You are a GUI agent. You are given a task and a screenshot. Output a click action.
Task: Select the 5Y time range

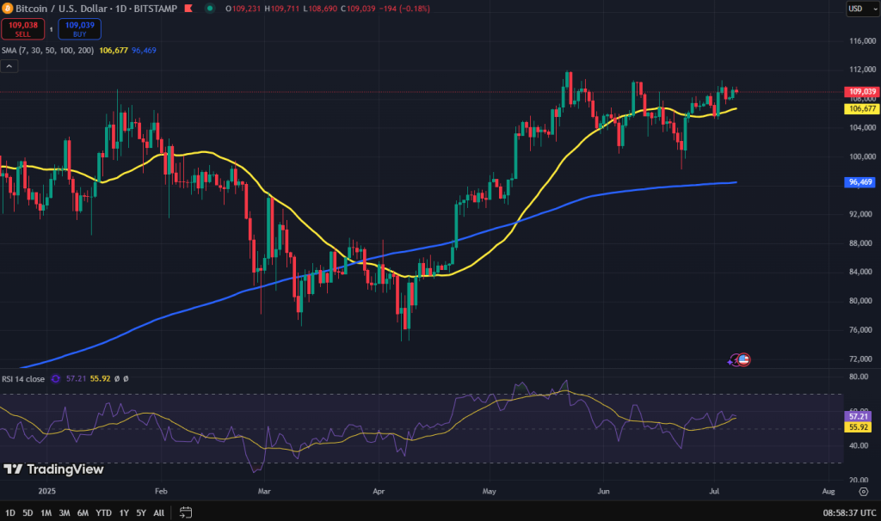[x=141, y=512]
